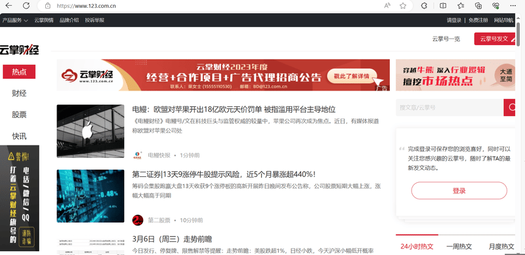Click the 第二股票 author name
This screenshot has height=255, width=525.
[x=159, y=220]
